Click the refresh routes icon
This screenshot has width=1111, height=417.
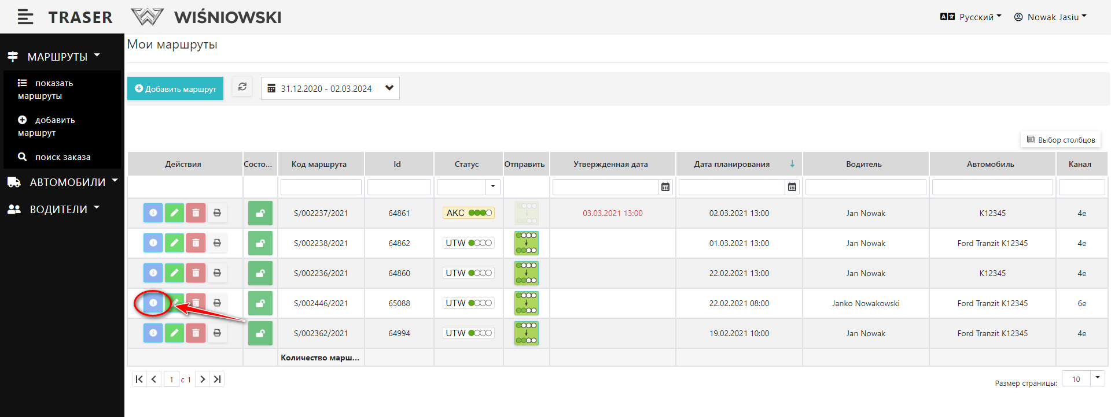click(x=242, y=87)
